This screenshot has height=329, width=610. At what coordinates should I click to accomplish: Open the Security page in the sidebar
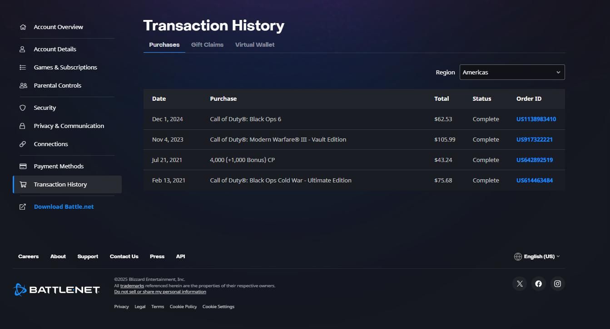45,108
